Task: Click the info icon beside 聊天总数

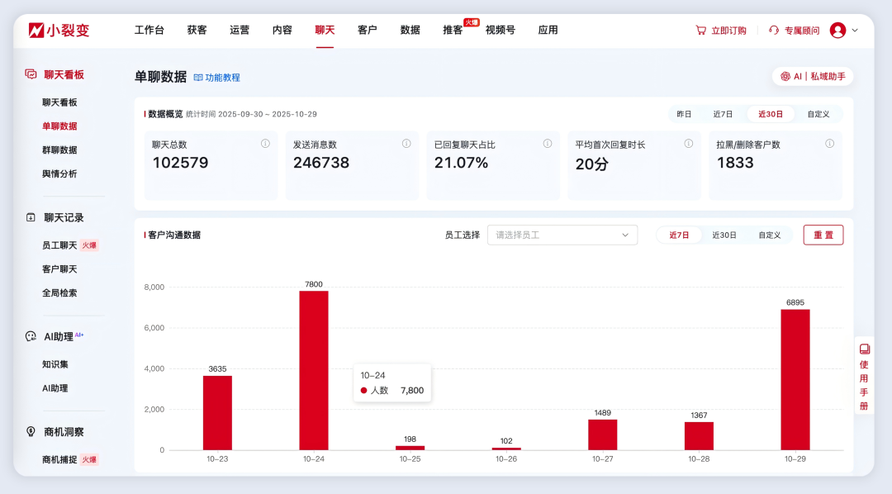Action: pos(264,143)
